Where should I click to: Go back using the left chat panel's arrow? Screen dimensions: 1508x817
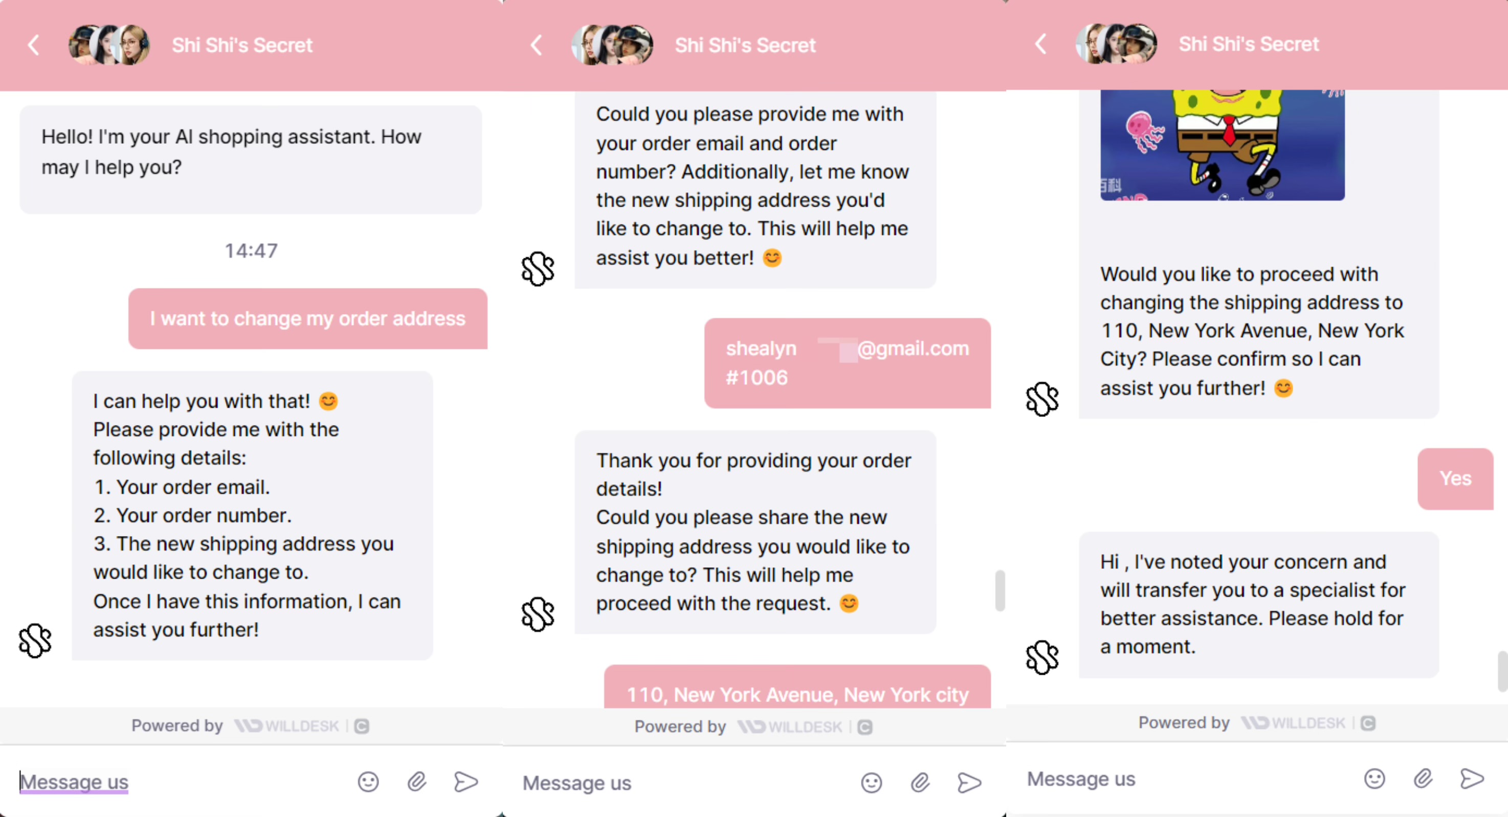coord(34,45)
